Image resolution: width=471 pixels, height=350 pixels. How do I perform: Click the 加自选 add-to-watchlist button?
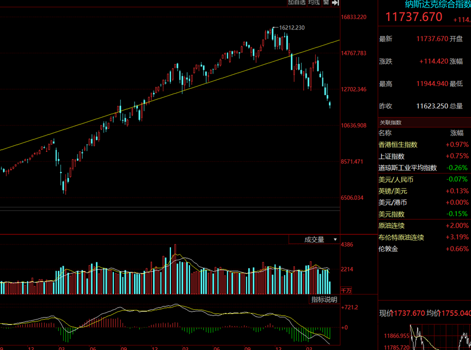(x=296, y=3)
